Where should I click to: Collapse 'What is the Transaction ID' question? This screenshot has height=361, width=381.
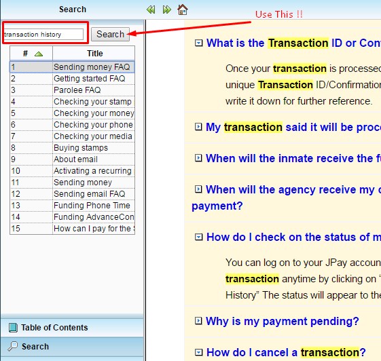[x=198, y=43]
